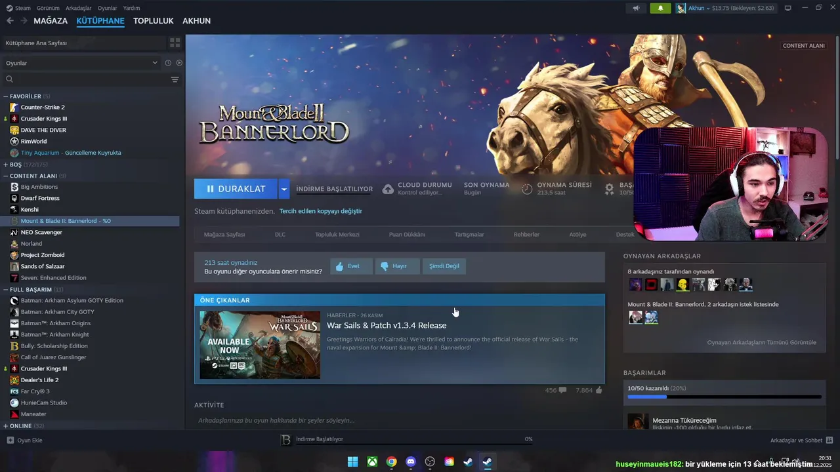Sort library by recent activity clock icon
This screenshot has width=840, height=472.
[x=168, y=63]
